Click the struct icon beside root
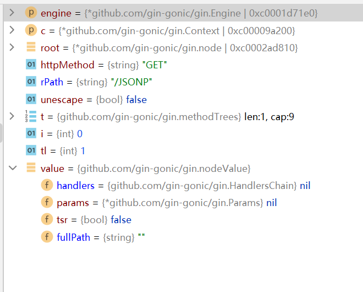Viewport: 363px width, 292px height. 31,47
